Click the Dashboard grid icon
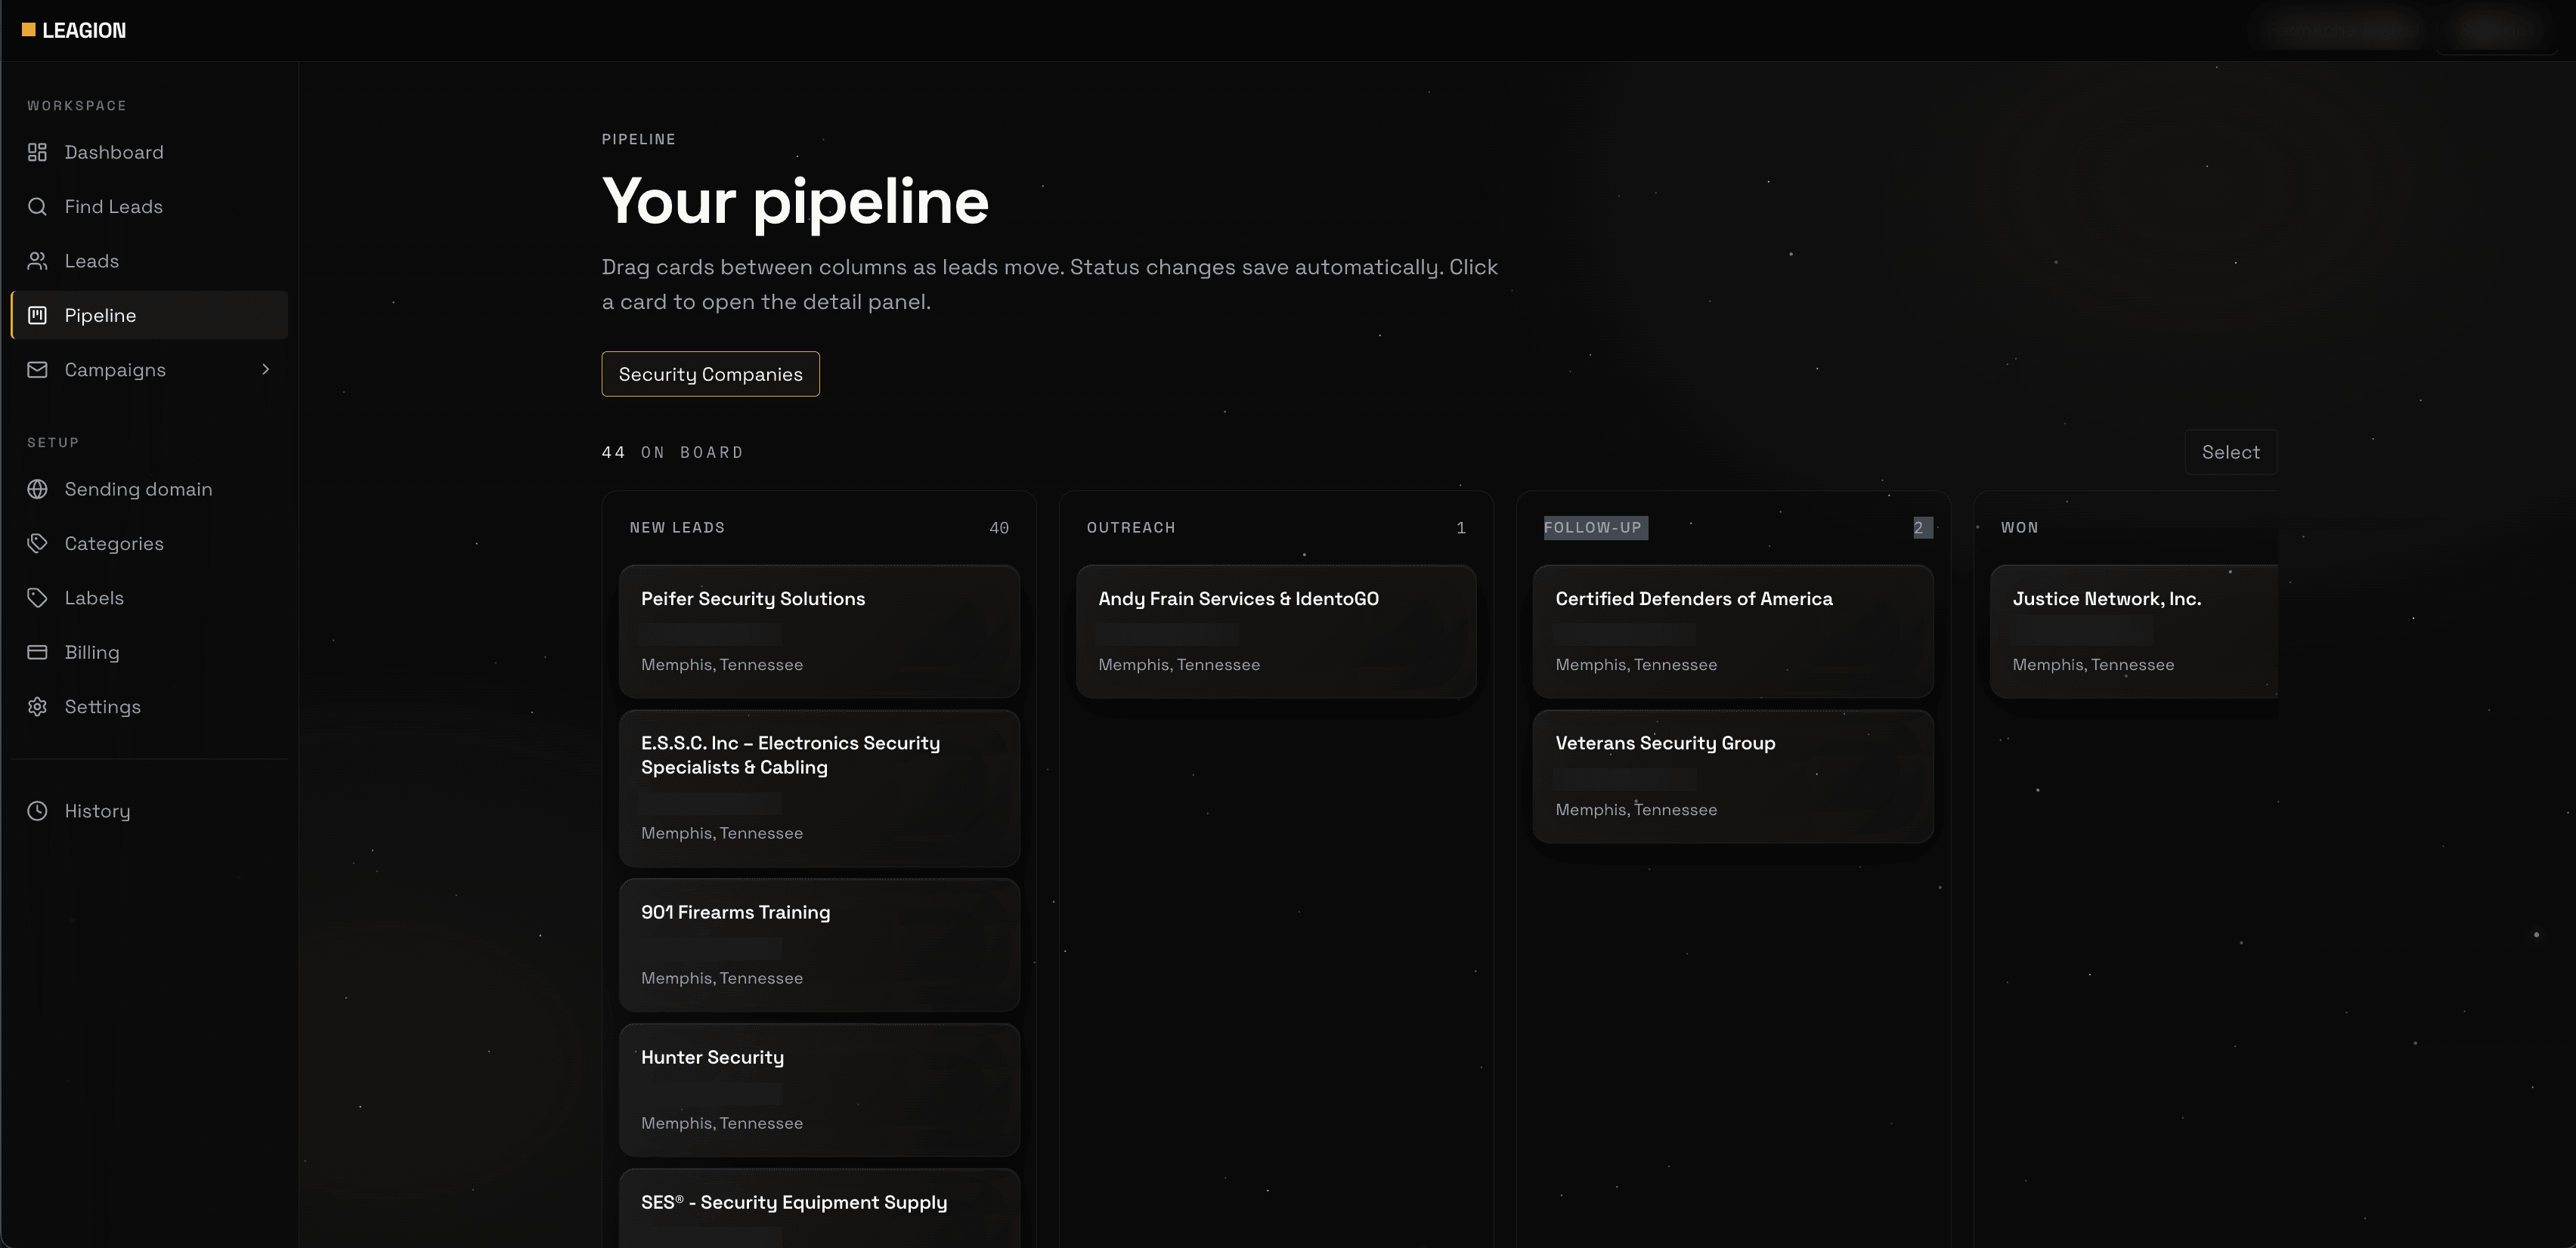This screenshot has width=2576, height=1248. click(x=37, y=152)
